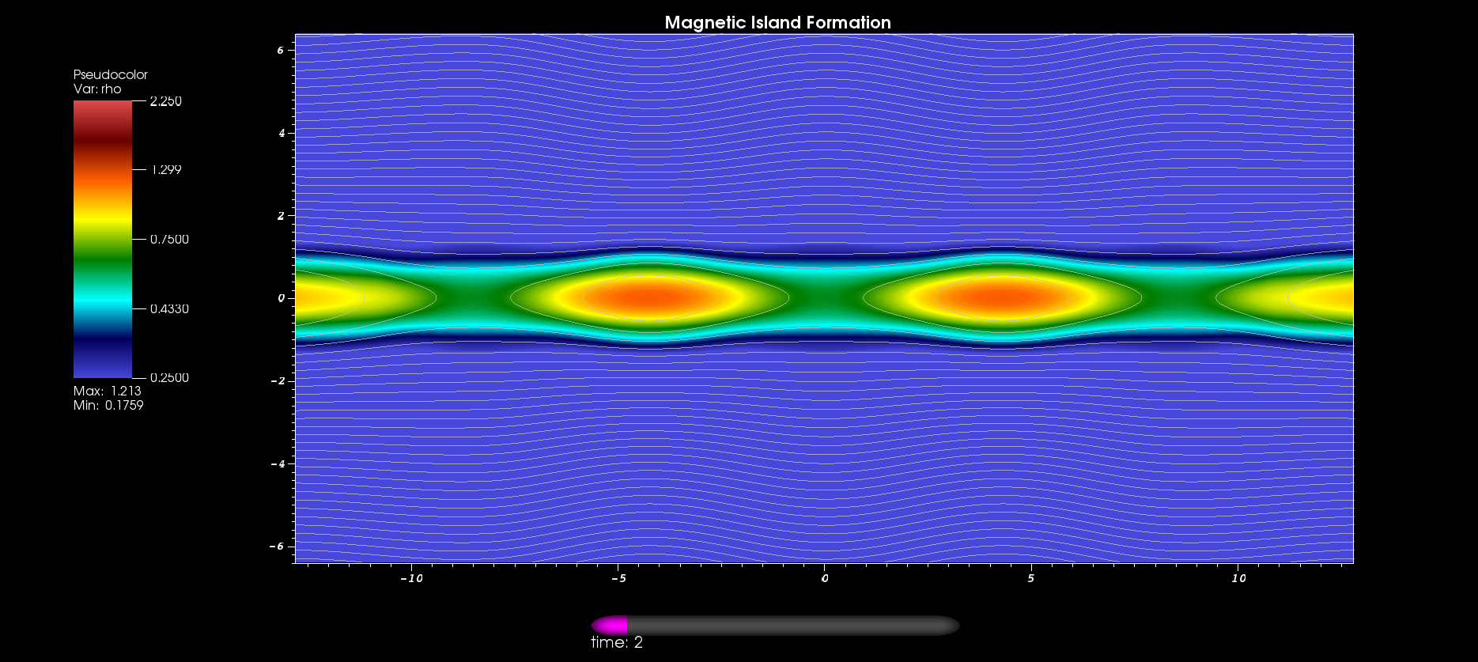1478x662 pixels.
Task: Click the x-axis tick label "-10"
Action: tap(411, 578)
